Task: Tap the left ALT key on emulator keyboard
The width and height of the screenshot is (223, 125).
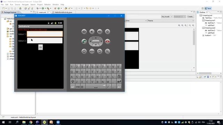Action: [x=72, y=87]
